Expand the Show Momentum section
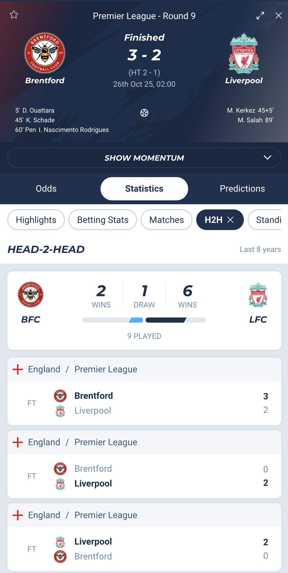 (144, 158)
